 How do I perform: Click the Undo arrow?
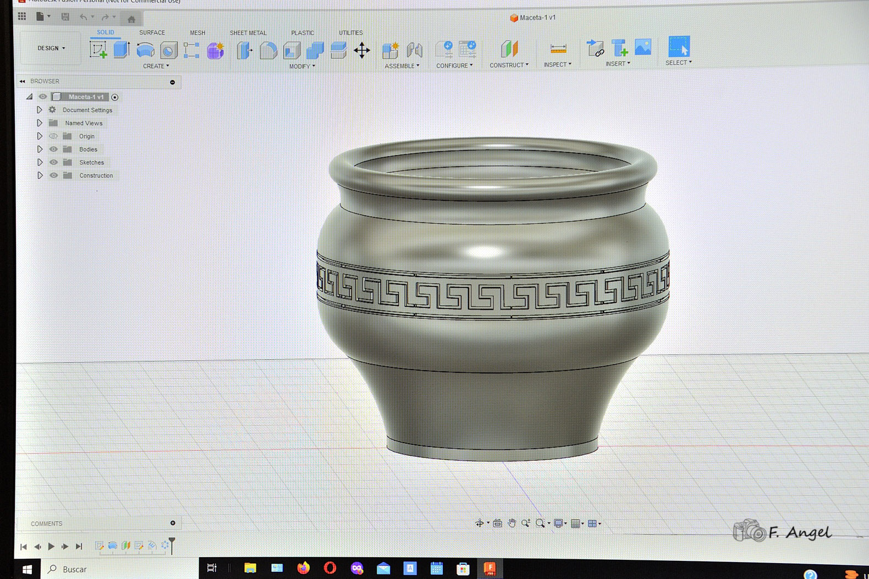click(x=83, y=18)
